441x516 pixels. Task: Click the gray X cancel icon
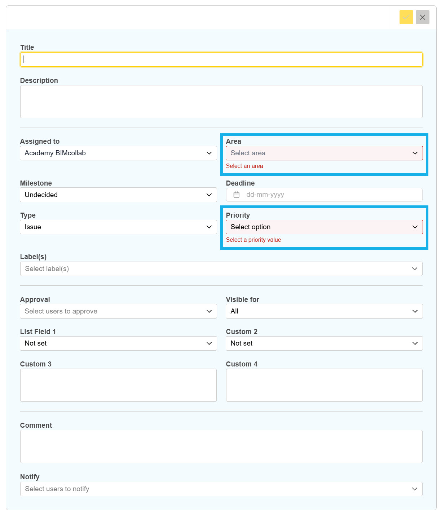[422, 17]
